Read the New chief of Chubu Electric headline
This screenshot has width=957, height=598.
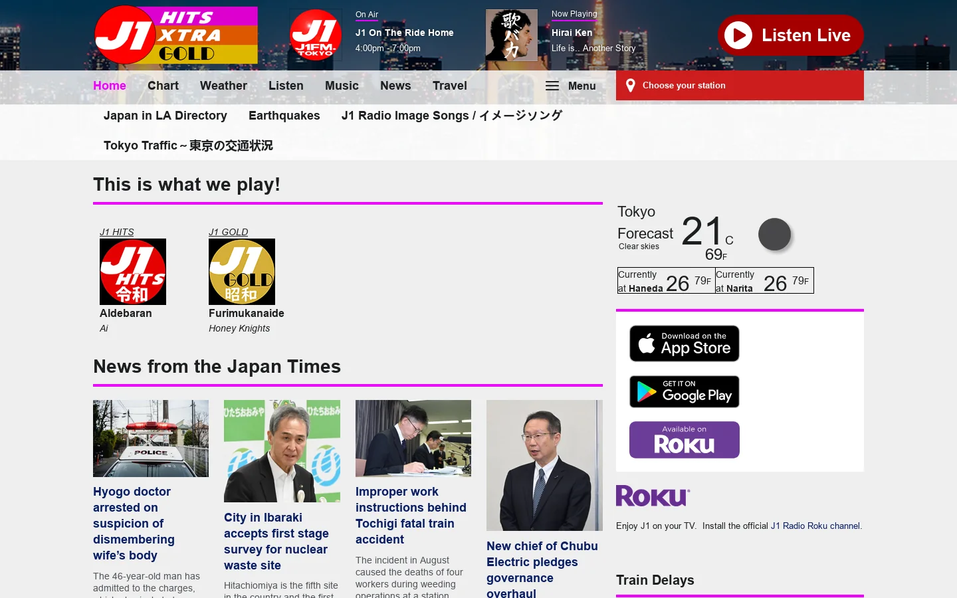click(542, 569)
